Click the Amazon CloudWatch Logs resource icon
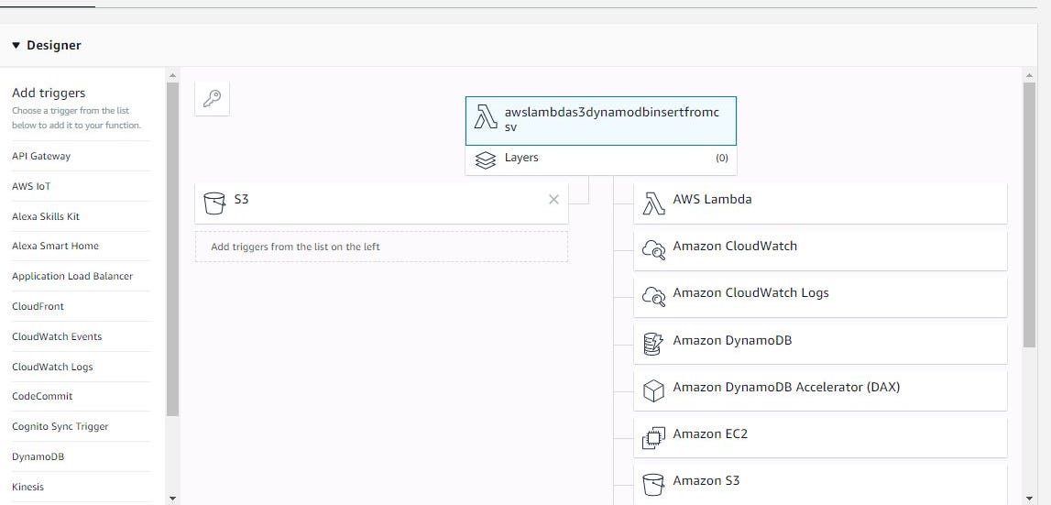Screen dimensions: 1051x505 coord(653,296)
